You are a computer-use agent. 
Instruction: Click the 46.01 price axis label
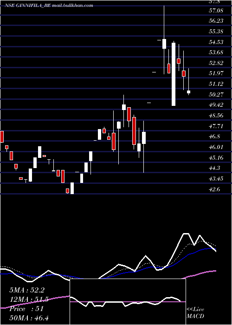(x=216, y=147)
